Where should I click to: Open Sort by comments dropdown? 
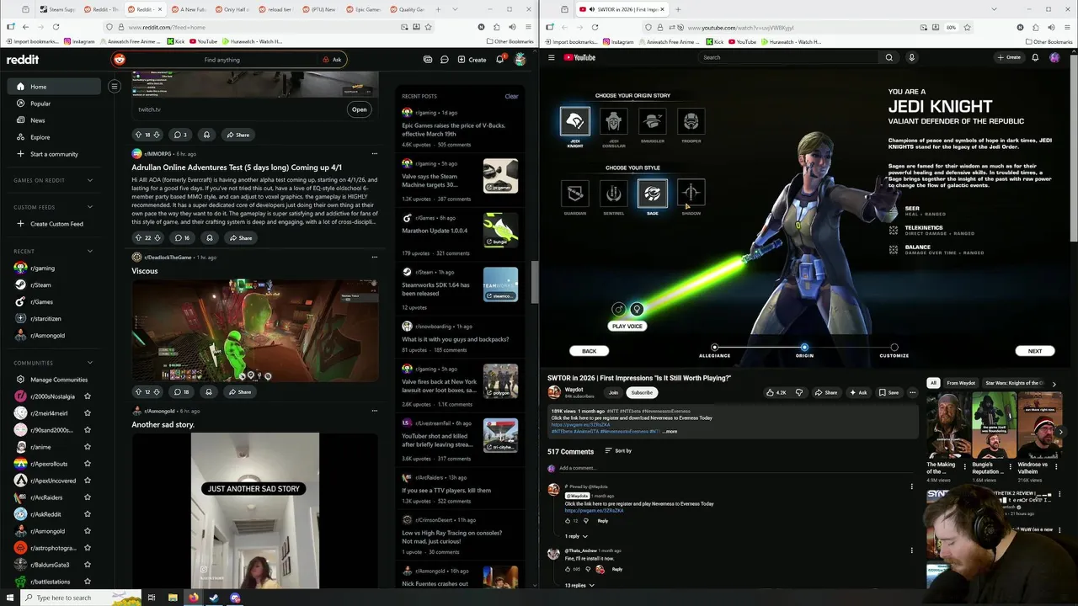[x=618, y=451]
